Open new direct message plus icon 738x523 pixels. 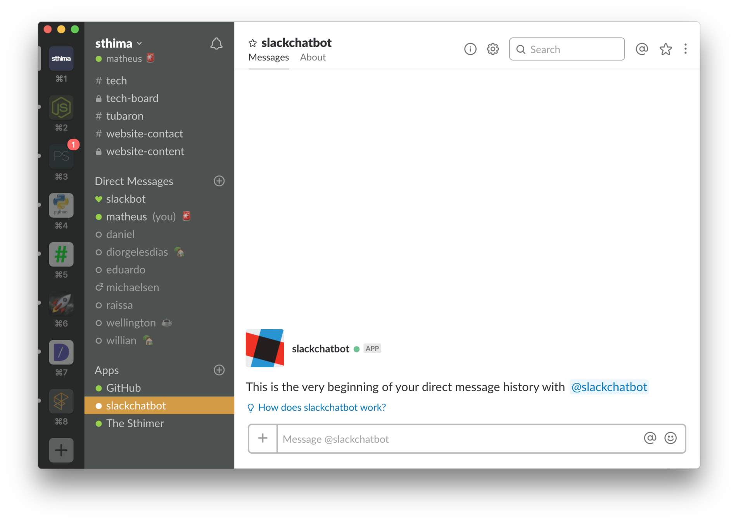[x=219, y=181]
